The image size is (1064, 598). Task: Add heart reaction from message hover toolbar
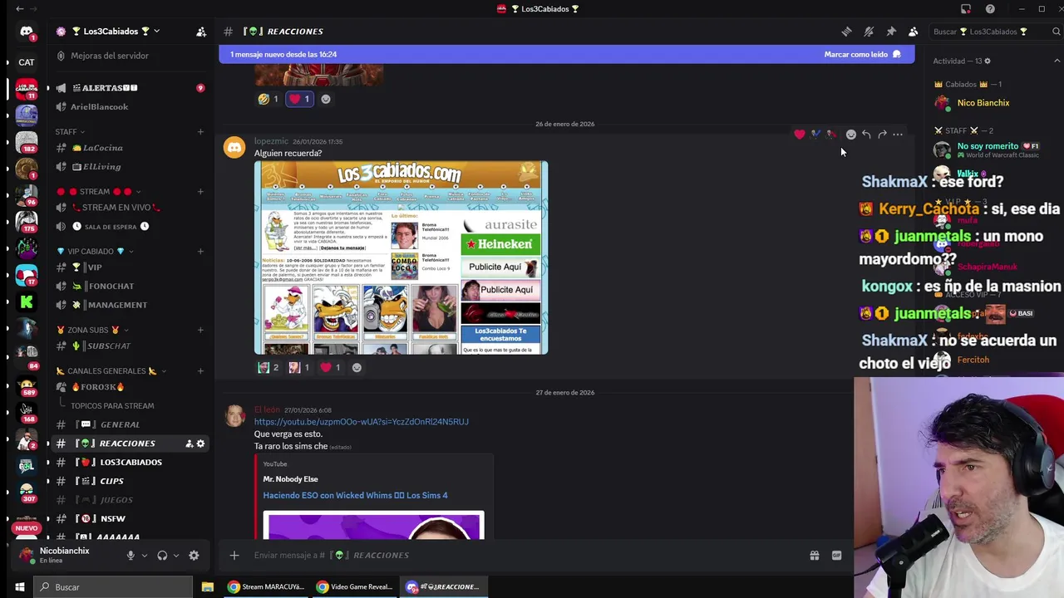800,135
